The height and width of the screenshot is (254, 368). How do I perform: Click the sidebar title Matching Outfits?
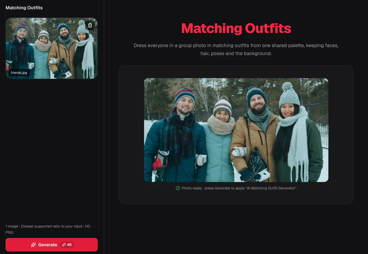click(x=24, y=8)
